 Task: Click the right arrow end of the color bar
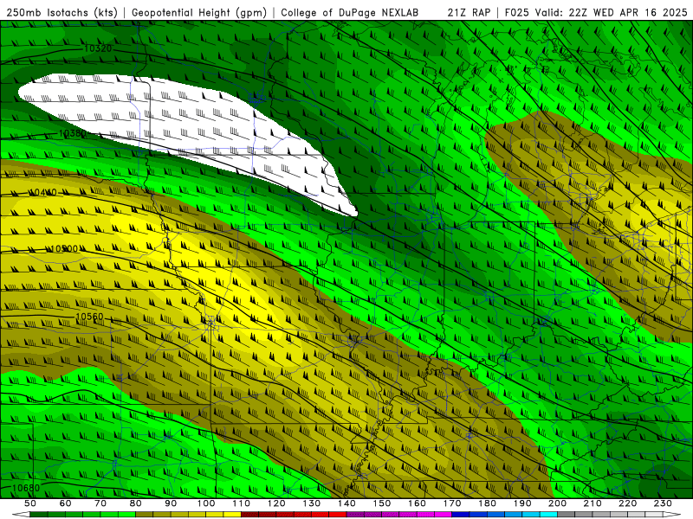[672, 515]
